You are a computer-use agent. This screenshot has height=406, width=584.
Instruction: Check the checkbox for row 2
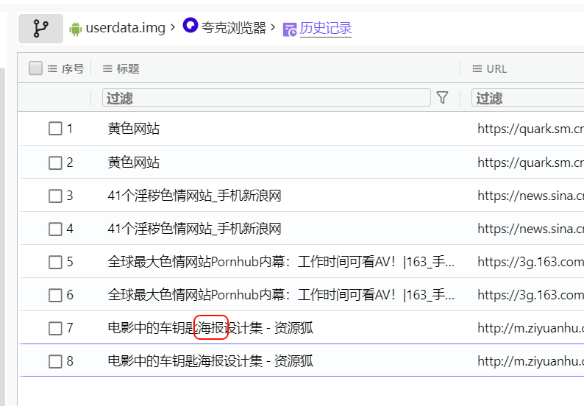click(x=55, y=163)
